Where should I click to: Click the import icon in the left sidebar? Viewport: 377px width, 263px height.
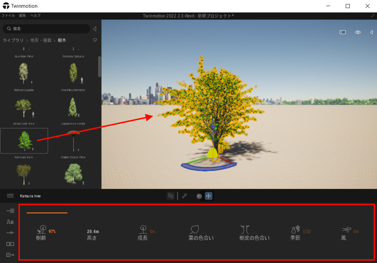(x=10, y=211)
